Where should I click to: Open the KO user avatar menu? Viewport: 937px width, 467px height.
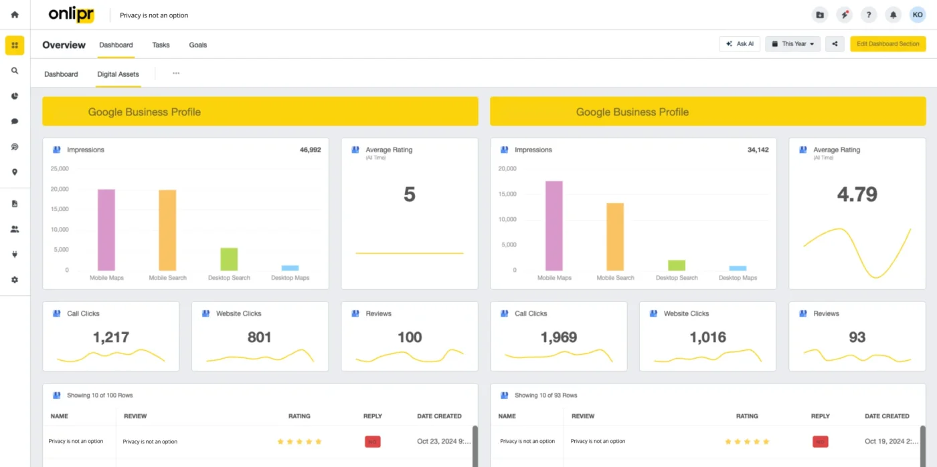(918, 15)
